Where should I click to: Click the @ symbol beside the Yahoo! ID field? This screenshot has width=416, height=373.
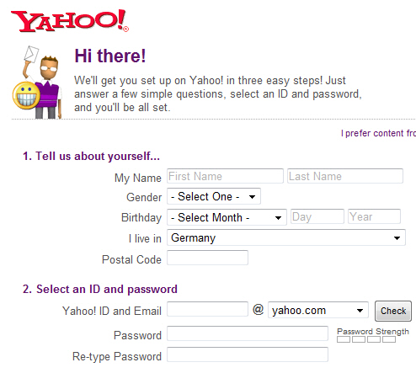[x=258, y=309]
